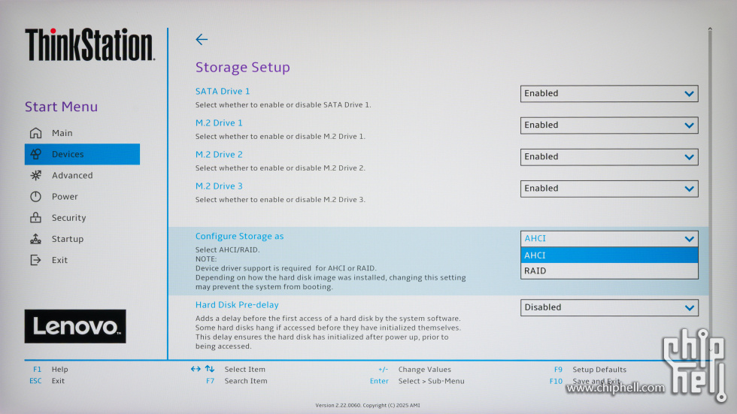Select the Devices menu item
The height and width of the screenshot is (414, 737).
coord(82,154)
